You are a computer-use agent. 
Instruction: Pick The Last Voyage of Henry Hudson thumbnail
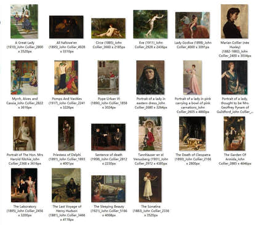pyautogui.click(x=66, y=185)
